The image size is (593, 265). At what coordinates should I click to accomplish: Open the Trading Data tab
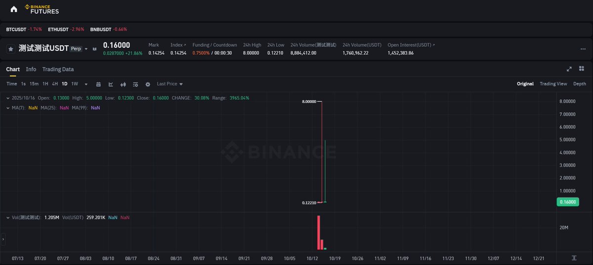pyautogui.click(x=58, y=69)
